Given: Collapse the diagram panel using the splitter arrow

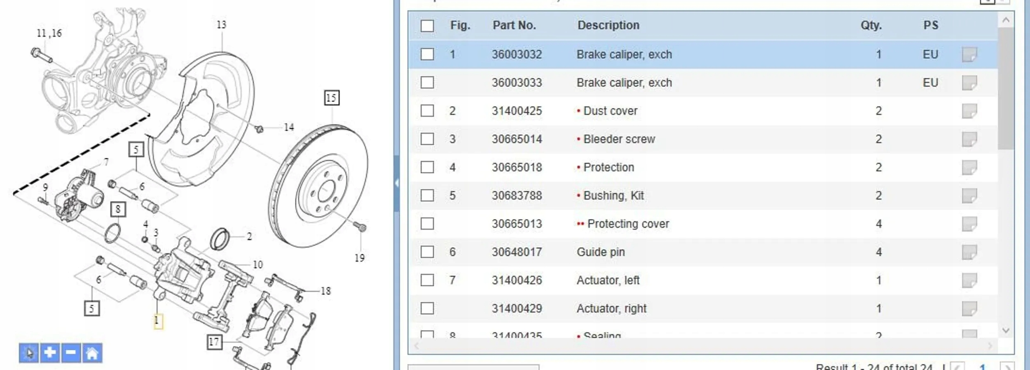Looking at the screenshot, I should point(397,183).
